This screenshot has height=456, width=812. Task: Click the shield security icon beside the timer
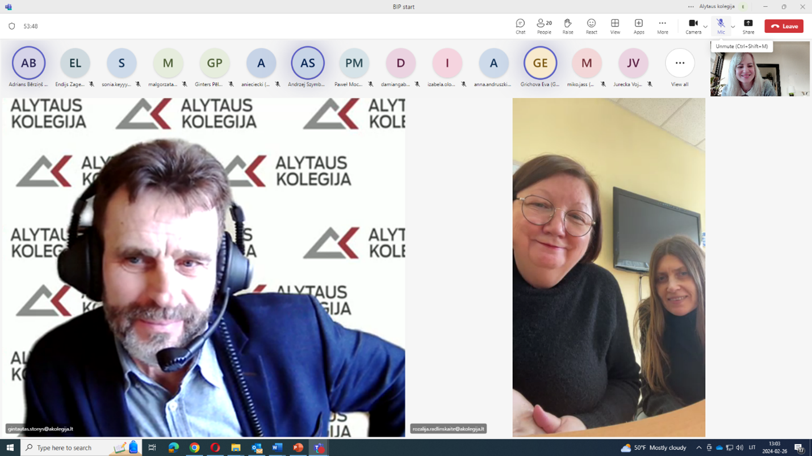[x=11, y=26]
